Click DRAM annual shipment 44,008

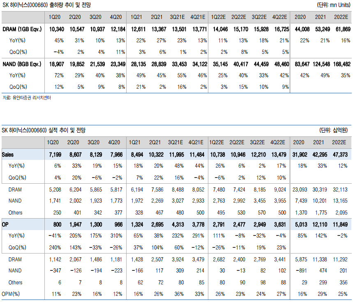click(x=302, y=29)
